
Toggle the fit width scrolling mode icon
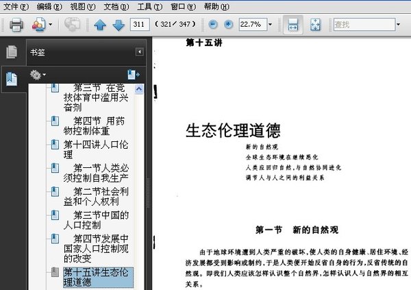tap(293, 25)
